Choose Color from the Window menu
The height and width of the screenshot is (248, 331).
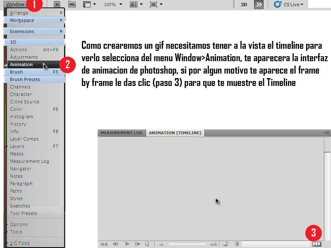pyautogui.click(x=34, y=109)
